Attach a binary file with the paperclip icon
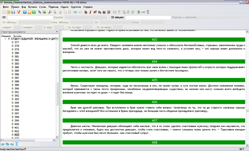Screen dimensions: 249x151 coord(40,12)
